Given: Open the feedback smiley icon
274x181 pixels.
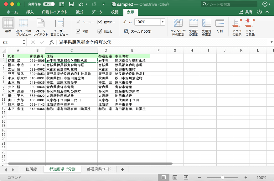Looking at the screenshot, I should 265,4.
